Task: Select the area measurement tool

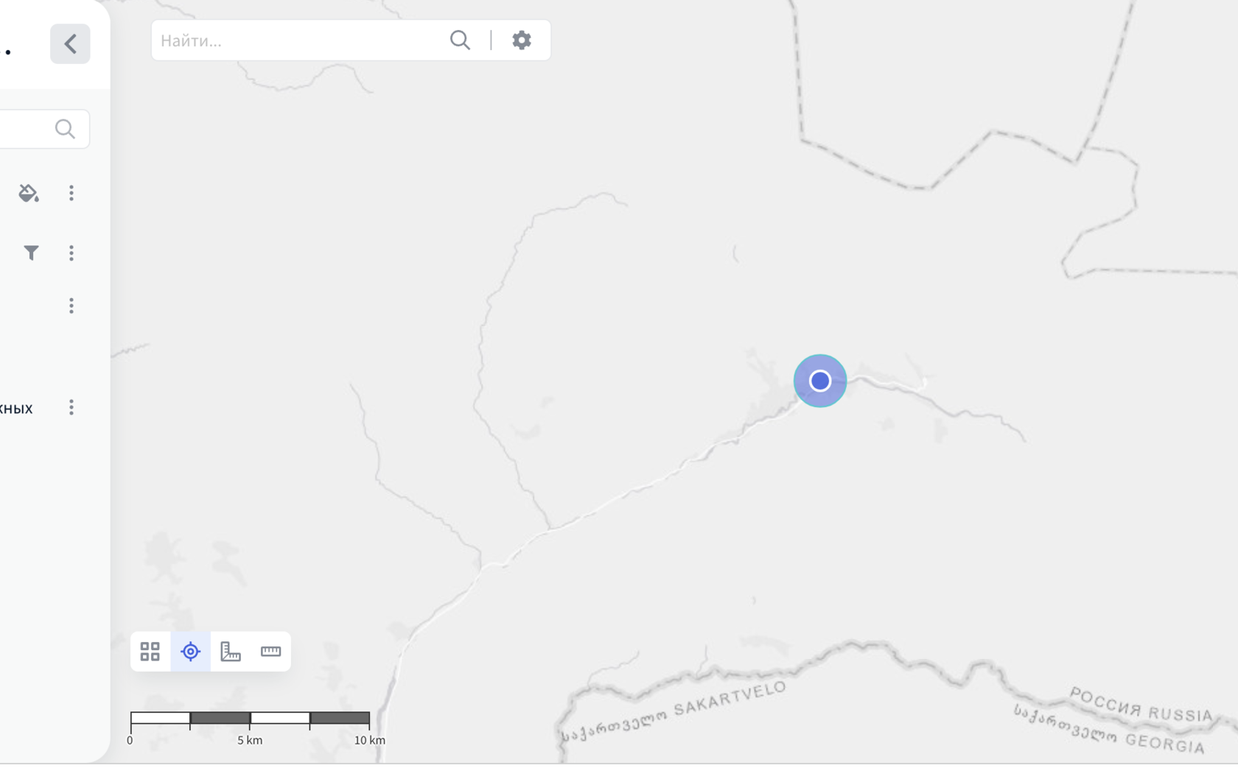Action: pos(231,652)
